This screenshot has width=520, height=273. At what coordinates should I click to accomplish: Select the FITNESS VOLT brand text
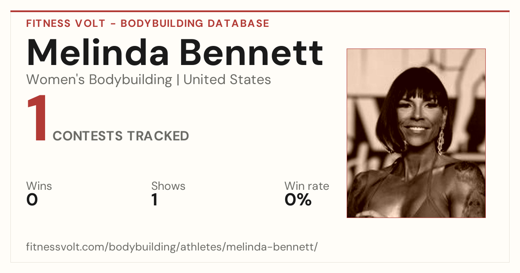point(65,23)
